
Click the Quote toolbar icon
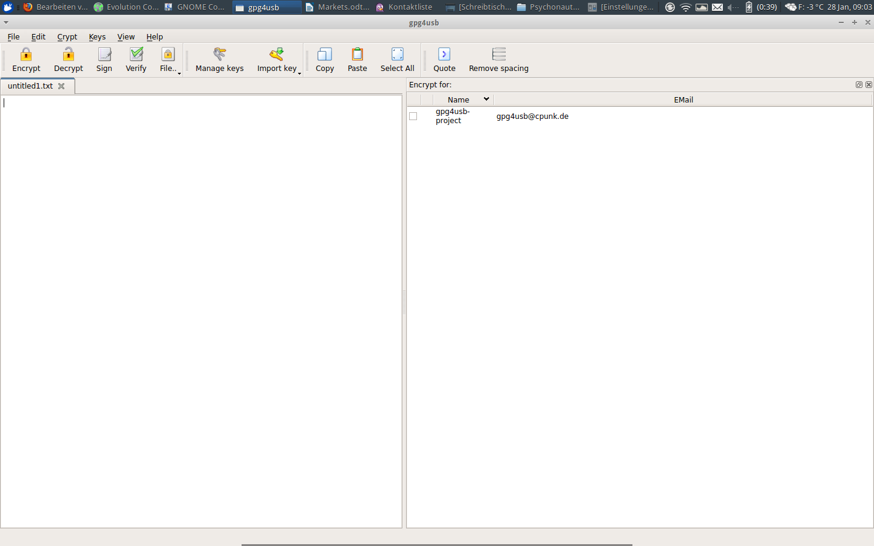(444, 55)
